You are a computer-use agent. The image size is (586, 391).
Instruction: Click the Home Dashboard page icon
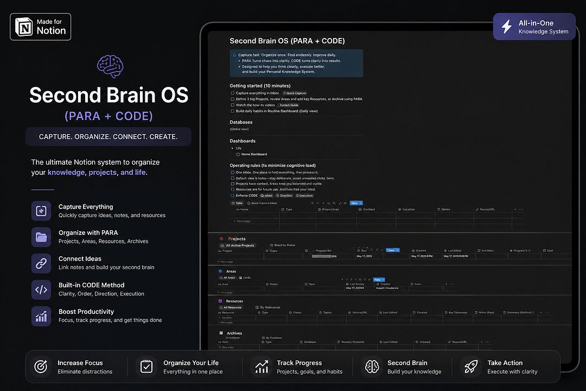tap(238, 154)
